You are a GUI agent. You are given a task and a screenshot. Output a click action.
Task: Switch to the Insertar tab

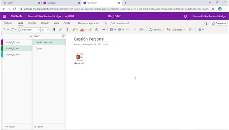tap(32, 23)
